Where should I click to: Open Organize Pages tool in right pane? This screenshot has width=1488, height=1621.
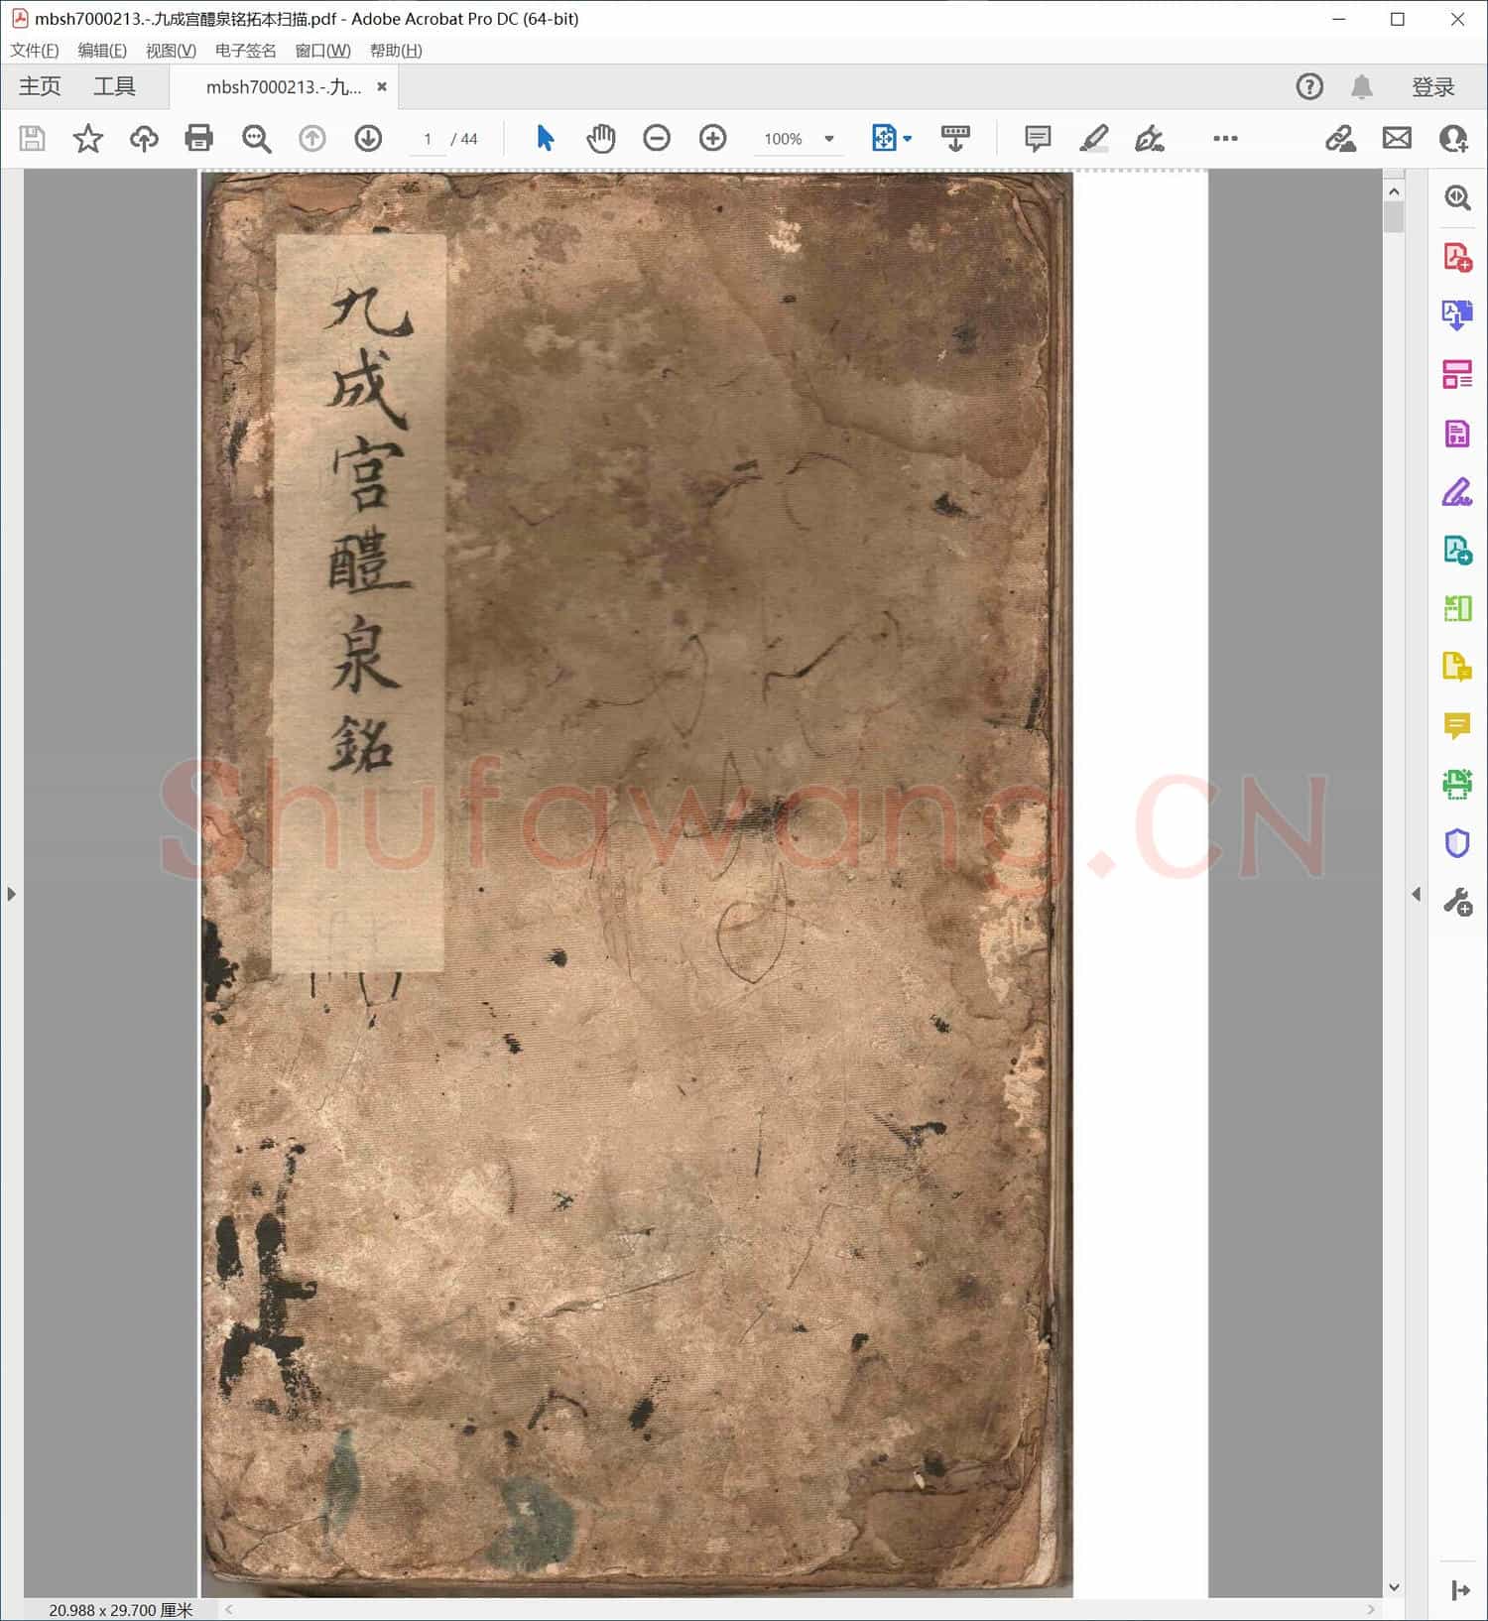[x=1457, y=374]
